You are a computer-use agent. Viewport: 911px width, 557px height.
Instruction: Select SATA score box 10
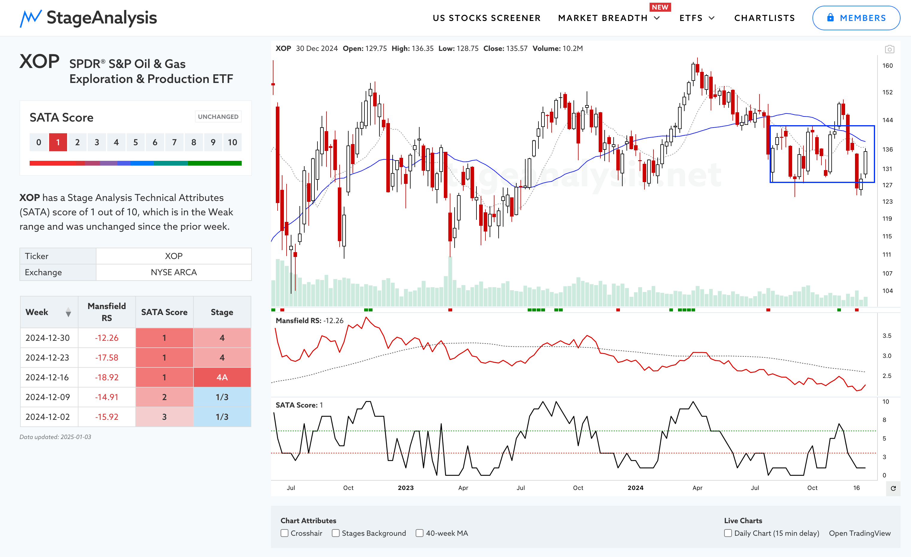tap(232, 142)
